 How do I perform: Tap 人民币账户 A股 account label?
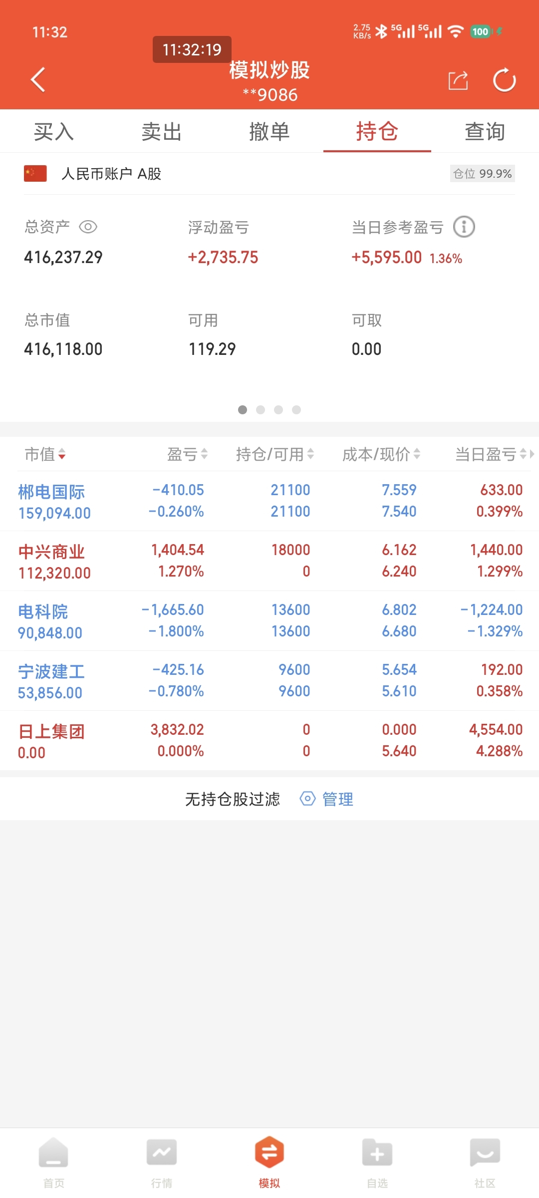[x=111, y=174]
